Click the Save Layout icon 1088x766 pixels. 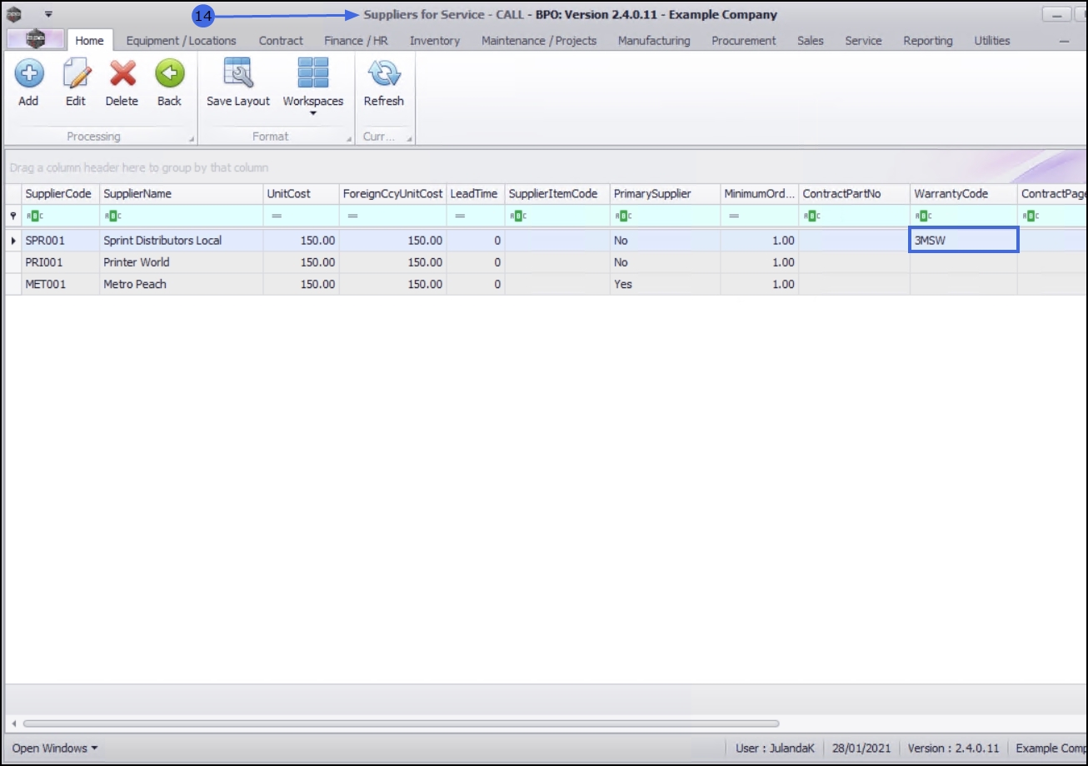[238, 74]
